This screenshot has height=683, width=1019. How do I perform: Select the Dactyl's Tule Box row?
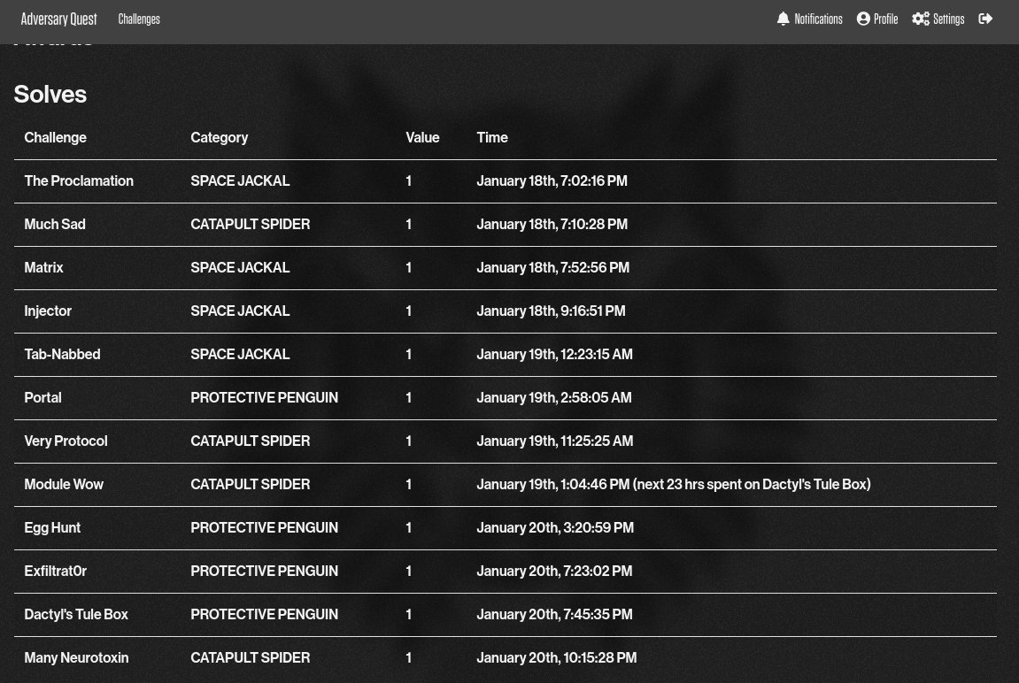(x=76, y=614)
